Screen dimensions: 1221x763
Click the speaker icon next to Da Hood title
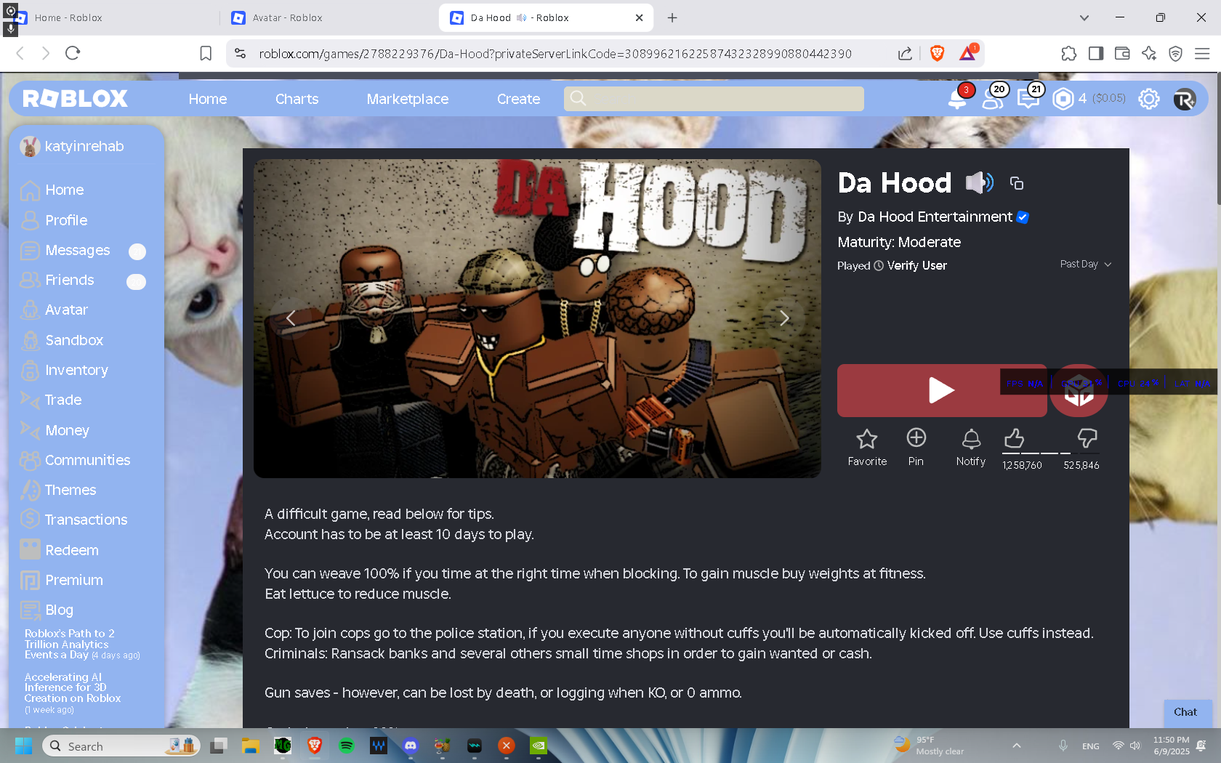(979, 182)
